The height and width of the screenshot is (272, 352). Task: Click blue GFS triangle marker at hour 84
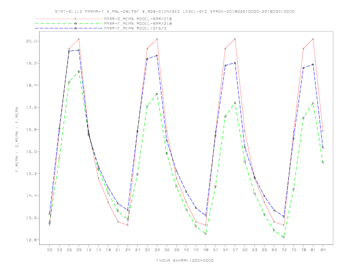coord(323,148)
